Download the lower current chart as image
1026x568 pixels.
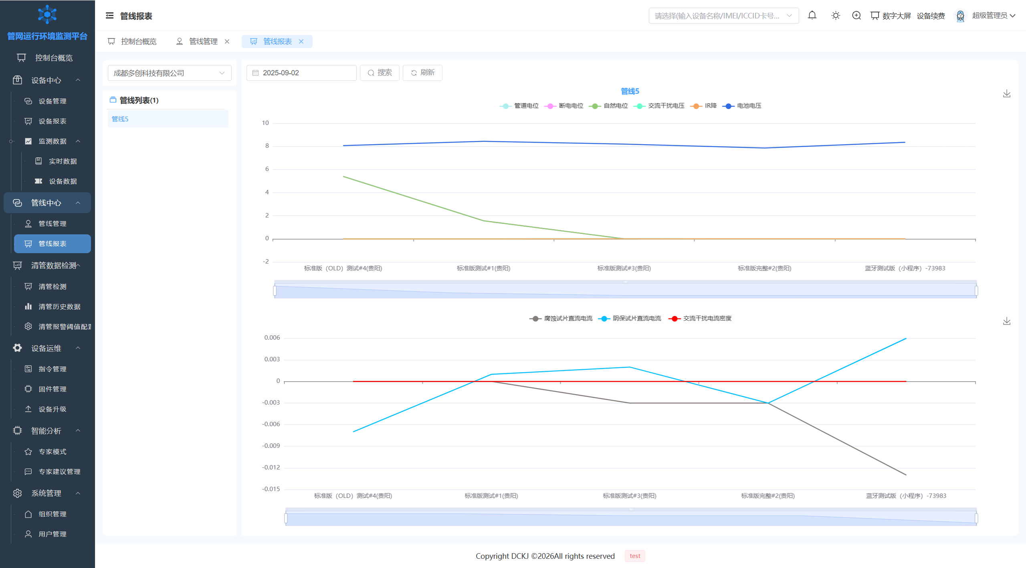click(x=1007, y=321)
